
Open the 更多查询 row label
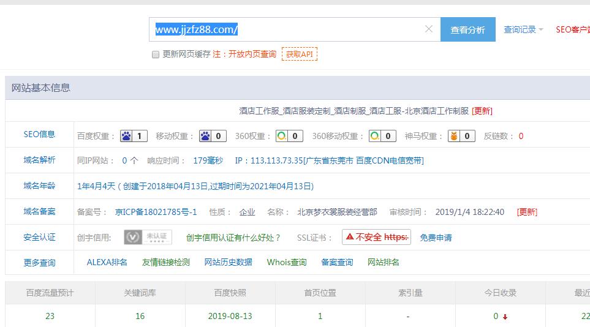point(39,263)
